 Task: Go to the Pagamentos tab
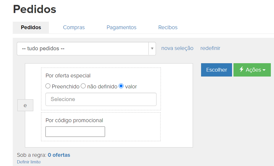coord(122,27)
